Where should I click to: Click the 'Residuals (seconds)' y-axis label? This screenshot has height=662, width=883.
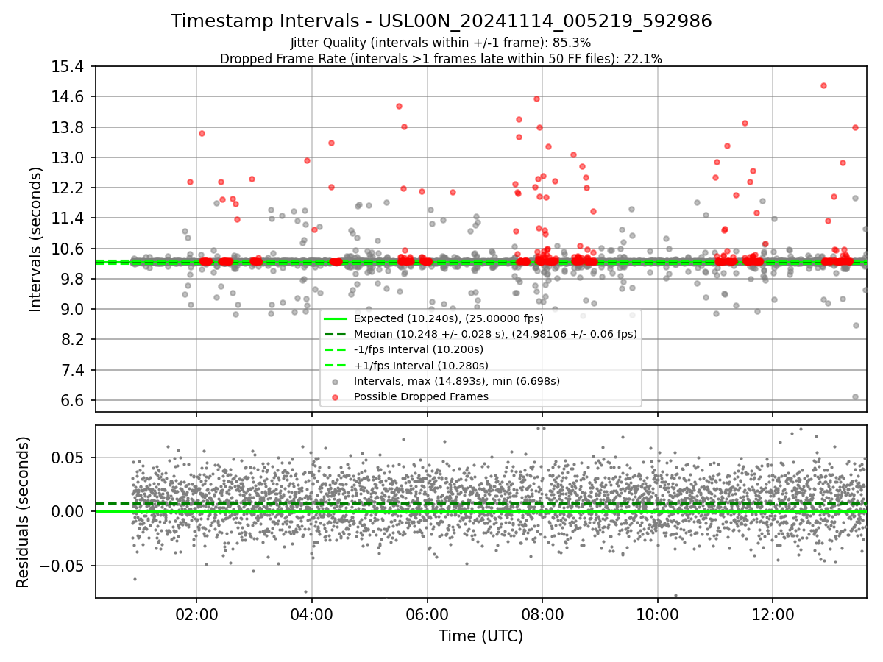tap(23, 512)
